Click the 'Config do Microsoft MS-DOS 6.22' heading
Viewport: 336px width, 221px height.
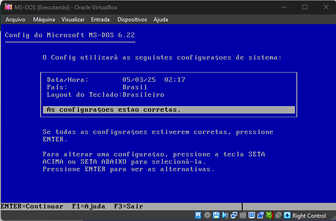pos(70,35)
